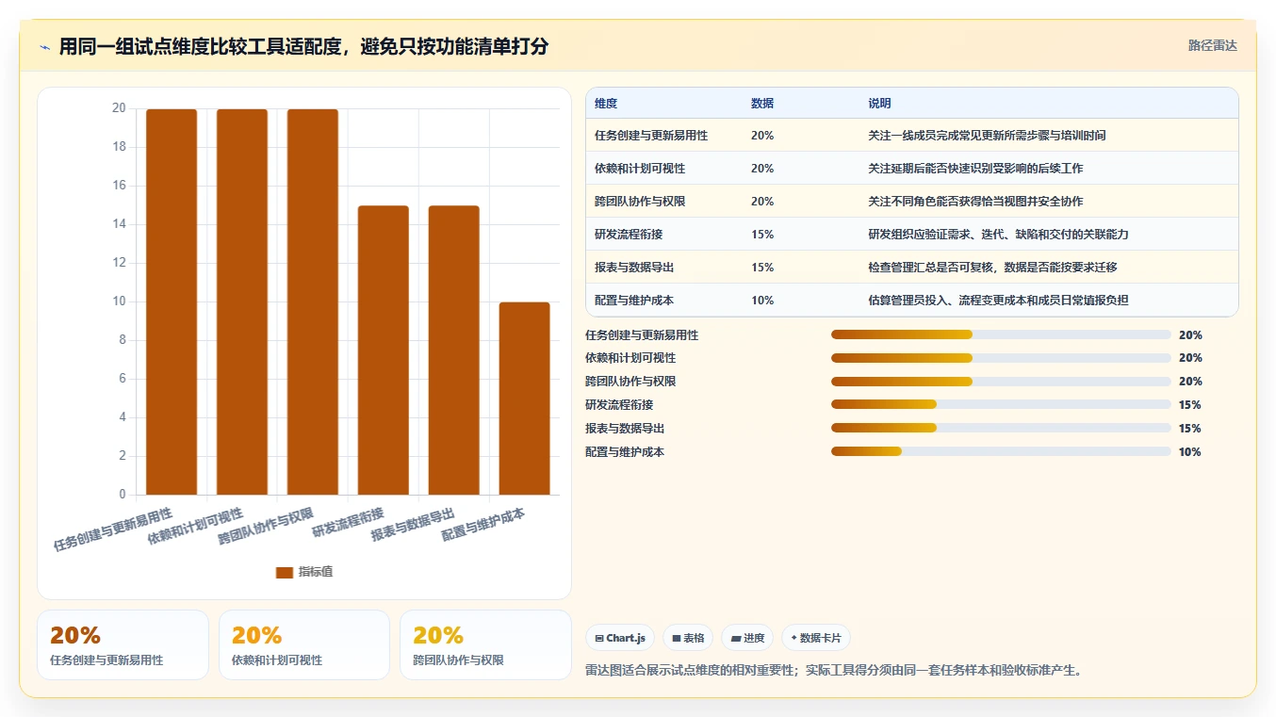Image resolution: width=1276 pixels, height=717 pixels.
Task: Click the 数据 column header
Action: click(x=761, y=103)
